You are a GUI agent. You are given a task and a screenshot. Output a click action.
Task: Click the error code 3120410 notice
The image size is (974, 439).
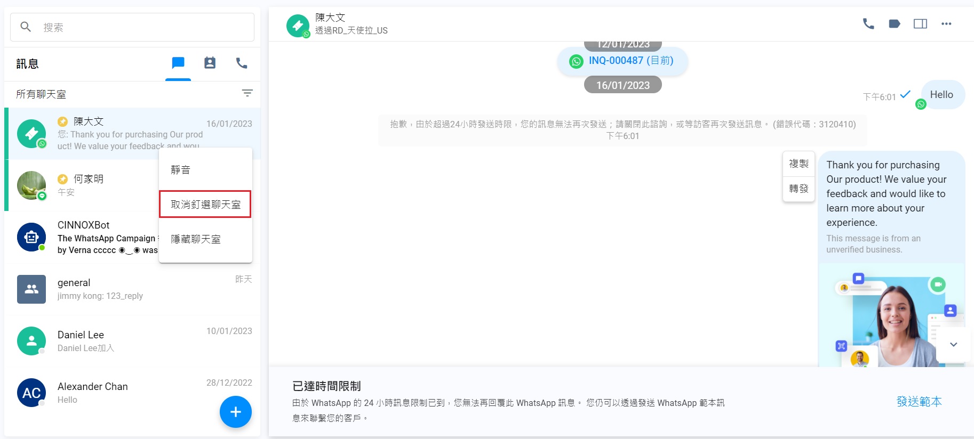coord(623,129)
